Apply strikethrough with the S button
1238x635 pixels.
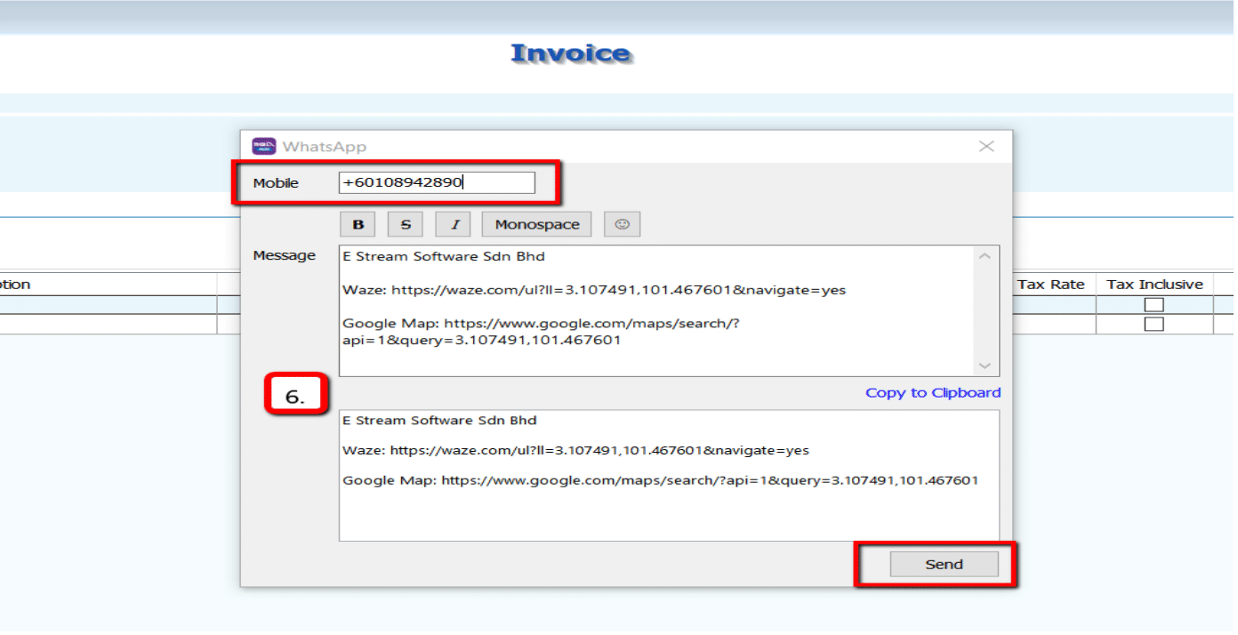pyautogui.click(x=406, y=225)
